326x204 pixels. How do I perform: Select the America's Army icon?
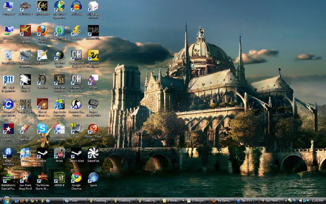click(x=8, y=132)
